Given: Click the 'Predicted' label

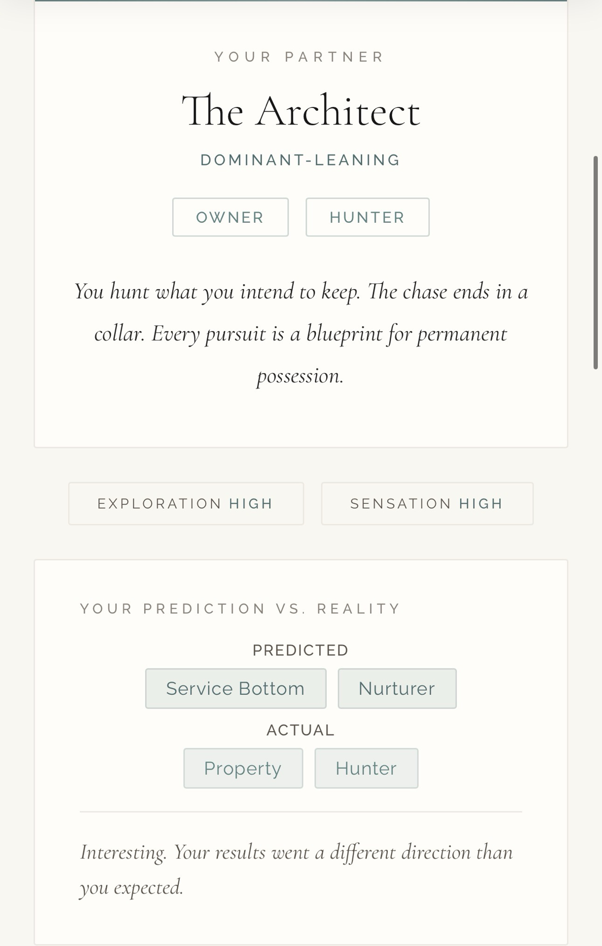Looking at the screenshot, I should point(301,650).
